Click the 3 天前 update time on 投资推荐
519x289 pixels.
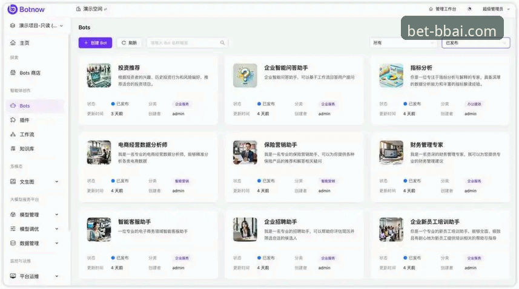tap(117, 114)
